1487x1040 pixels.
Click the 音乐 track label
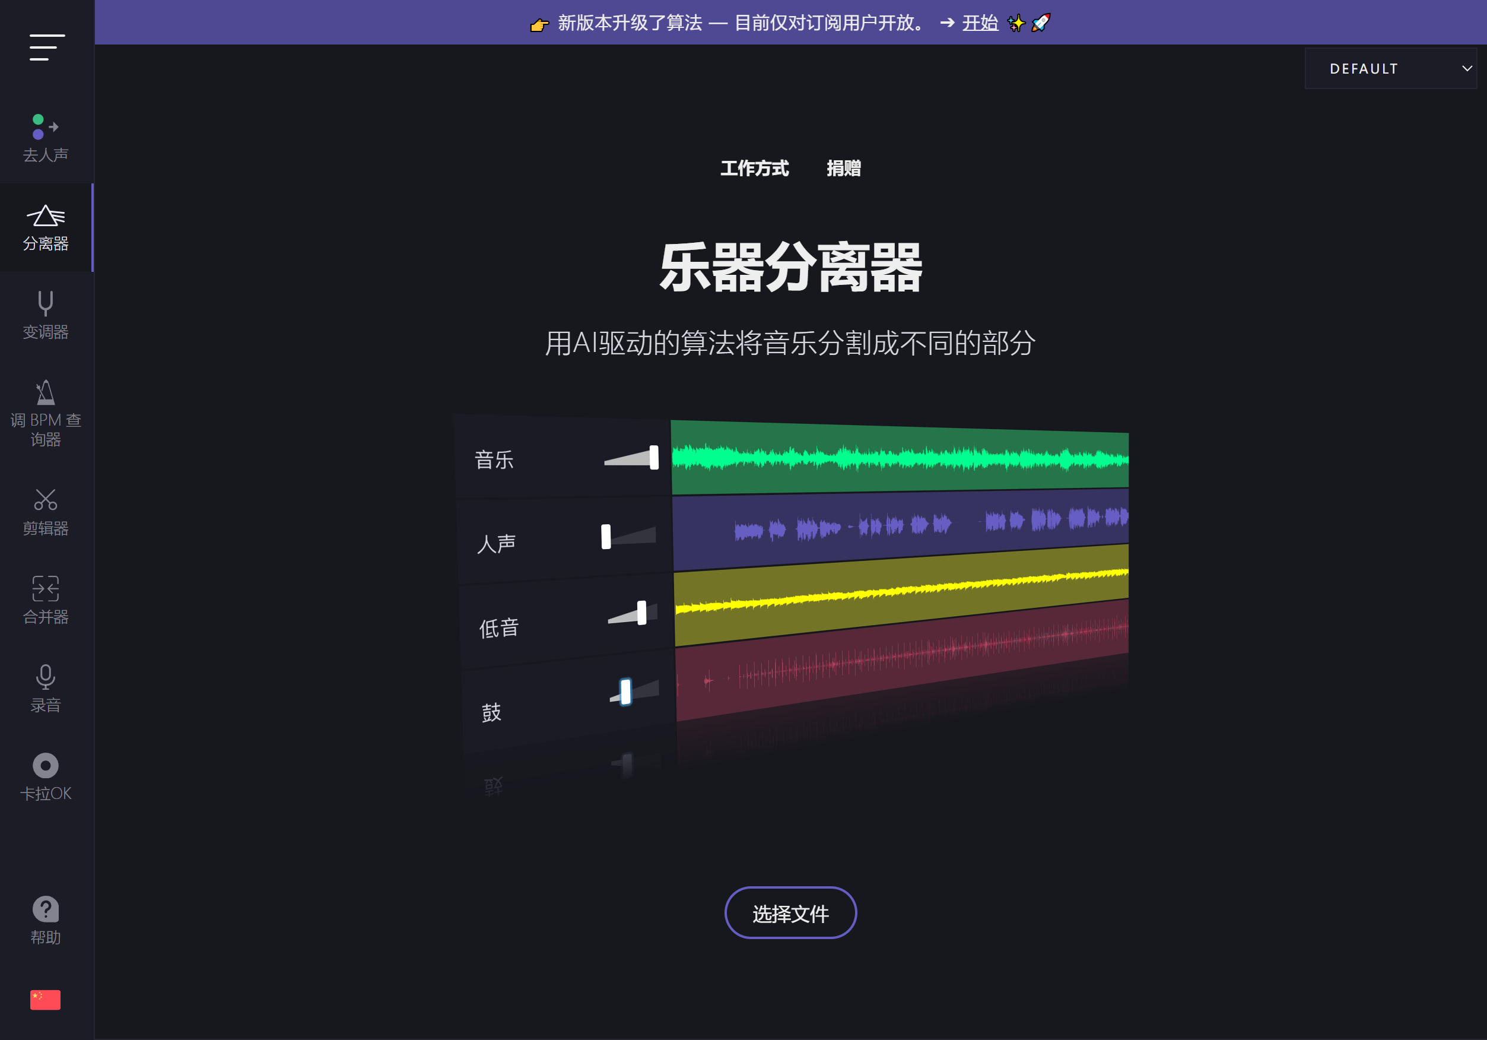coord(494,459)
